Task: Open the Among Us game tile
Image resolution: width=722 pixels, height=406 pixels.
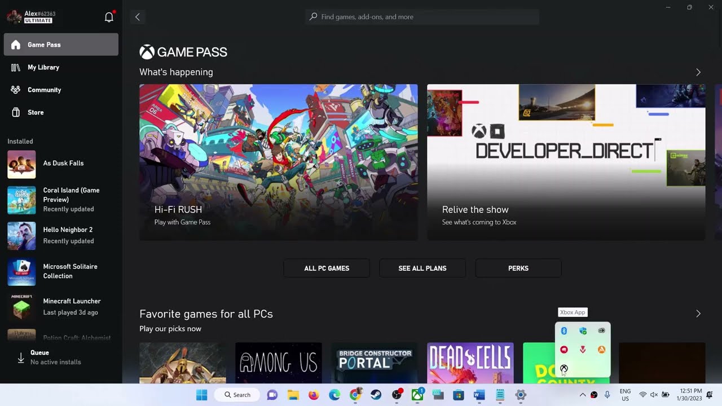Action: 279,363
